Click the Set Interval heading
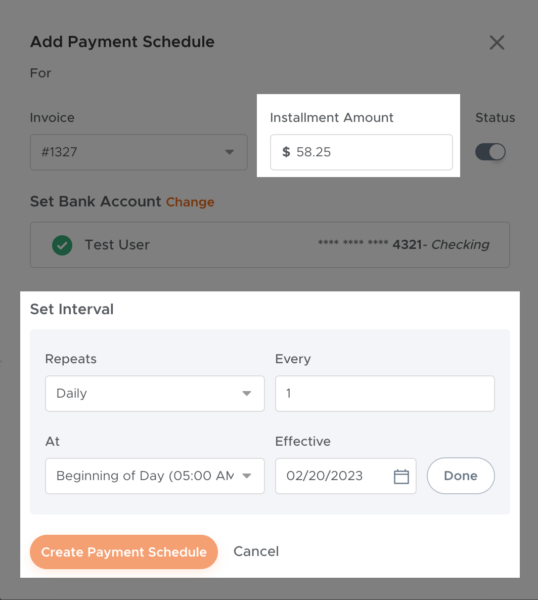The height and width of the screenshot is (600, 538). 72,309
